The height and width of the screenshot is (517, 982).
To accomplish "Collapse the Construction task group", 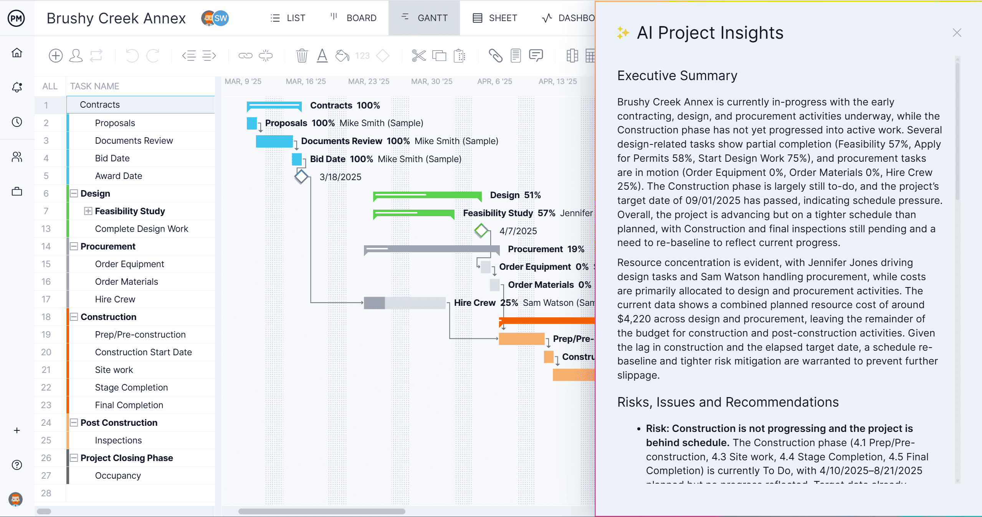I will pyautogui.click(x=74, y=317).
